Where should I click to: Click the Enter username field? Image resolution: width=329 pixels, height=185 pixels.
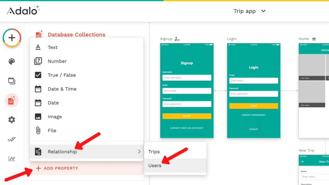tap(187, 78)
